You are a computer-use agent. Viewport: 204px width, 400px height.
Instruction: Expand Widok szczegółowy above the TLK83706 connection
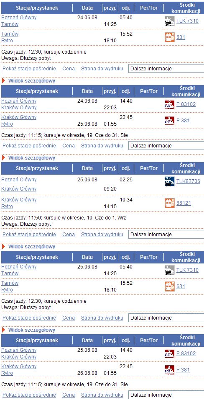tap(4, 158)
